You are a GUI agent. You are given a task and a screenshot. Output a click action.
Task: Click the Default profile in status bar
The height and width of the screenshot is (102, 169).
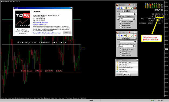pos(91,100)
